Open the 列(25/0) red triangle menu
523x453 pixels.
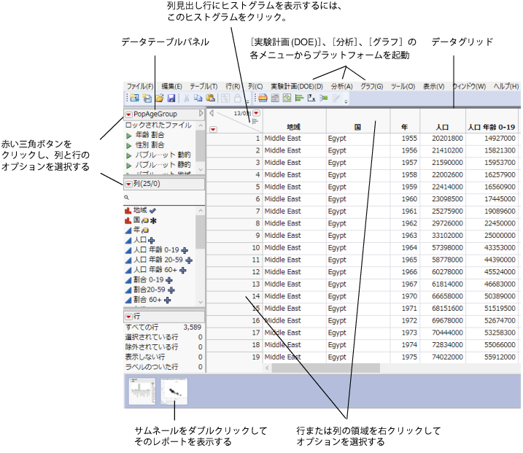(x=128, y=184)
